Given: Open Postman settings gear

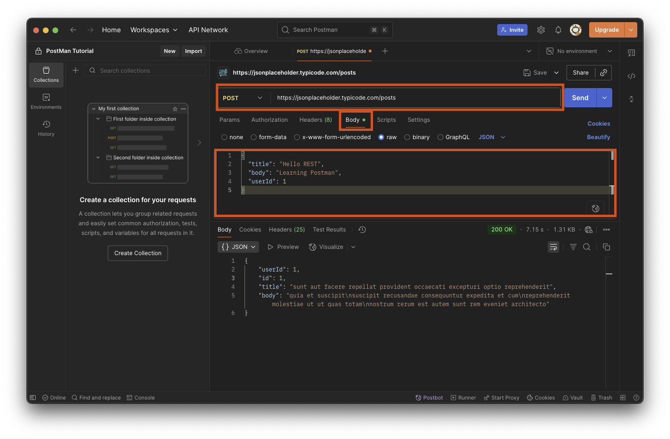Looking at the screenshot, I should coord(541,30).
